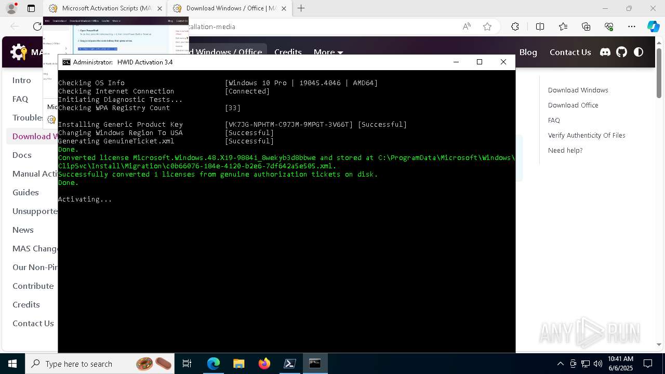
Task: Open Firefox from the taskbar
Action: point(264,364)
